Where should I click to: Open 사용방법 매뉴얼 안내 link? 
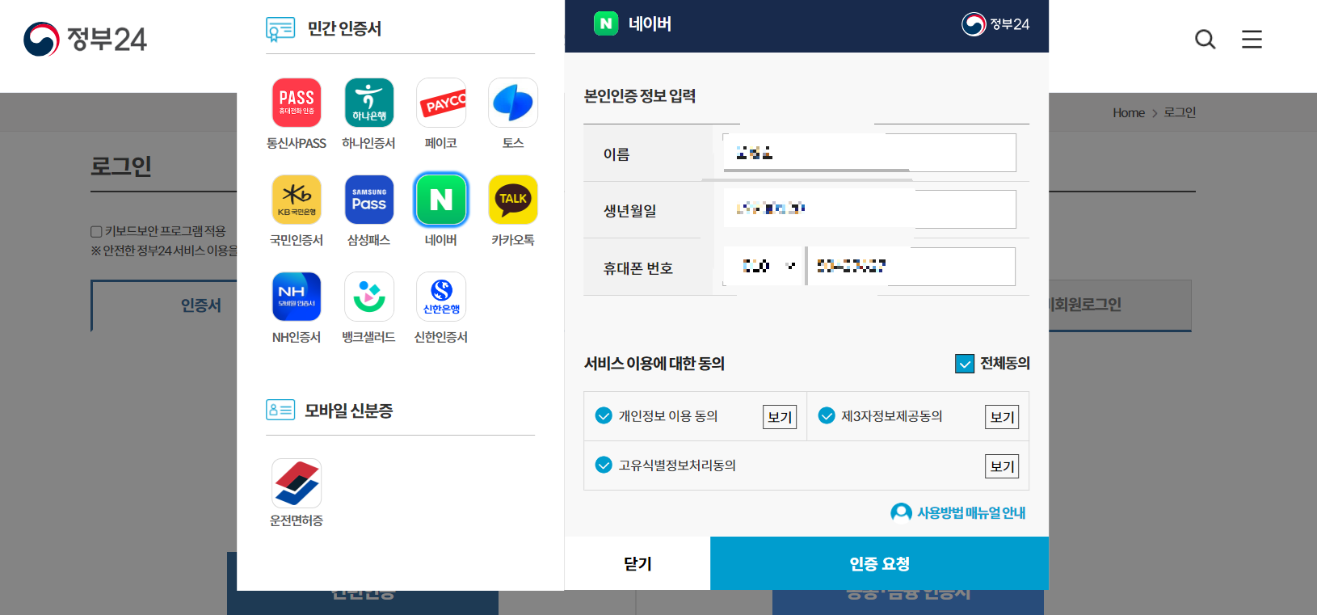click(971, 512)
